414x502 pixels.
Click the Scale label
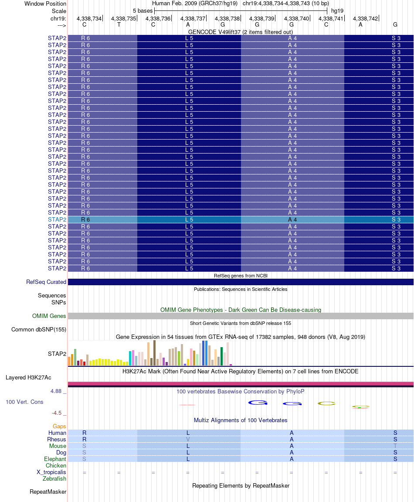(x=59, y=11)
